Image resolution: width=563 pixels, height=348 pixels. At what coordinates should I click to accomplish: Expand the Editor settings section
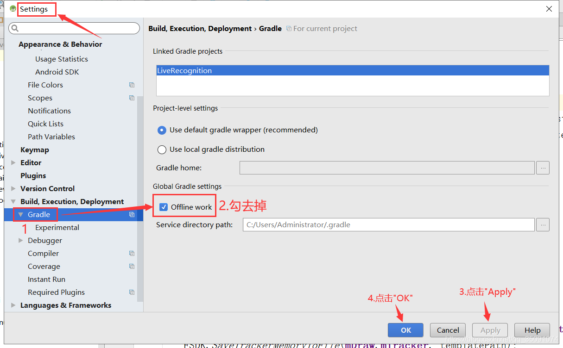13,162
